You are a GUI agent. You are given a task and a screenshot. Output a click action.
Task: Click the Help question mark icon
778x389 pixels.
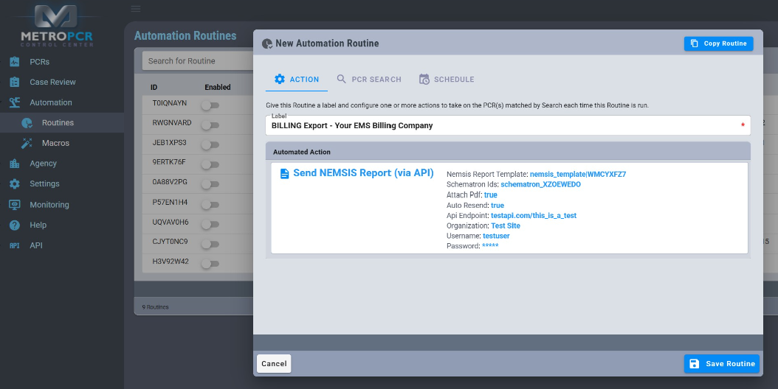click(14, 225)
